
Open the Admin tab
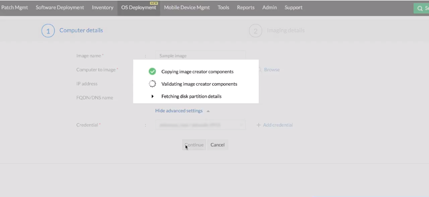pyautogui.click(x=269, y=8)
